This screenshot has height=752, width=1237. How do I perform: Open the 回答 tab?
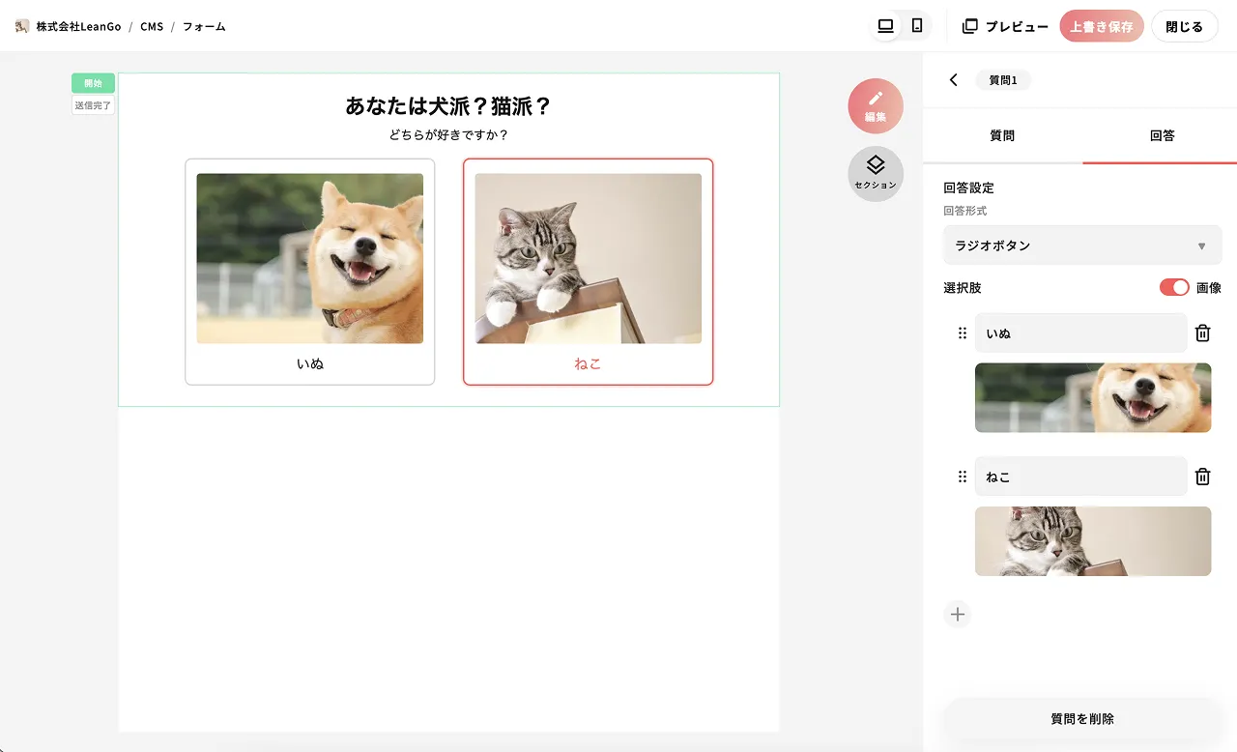(1162, 136)
